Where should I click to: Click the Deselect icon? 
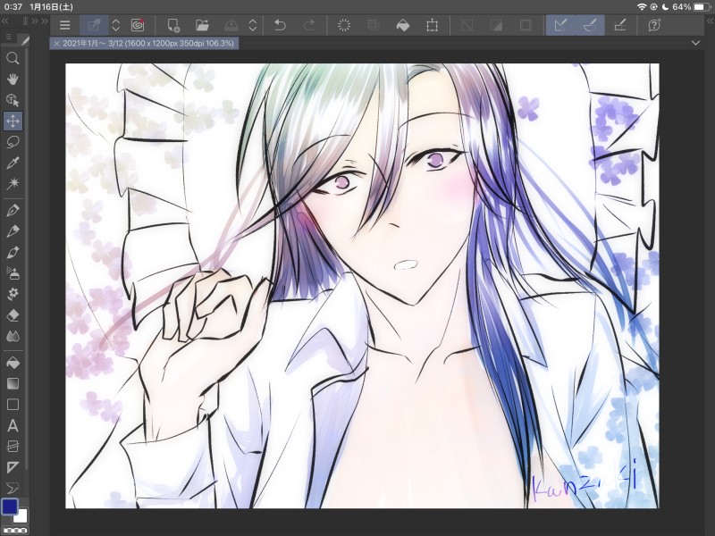pos(467,26)
